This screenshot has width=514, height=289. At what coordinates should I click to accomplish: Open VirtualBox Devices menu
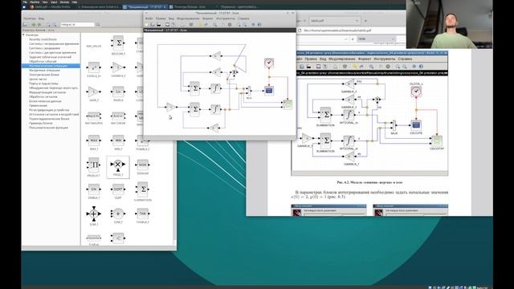pyautogui.click(x=64, y=2)
